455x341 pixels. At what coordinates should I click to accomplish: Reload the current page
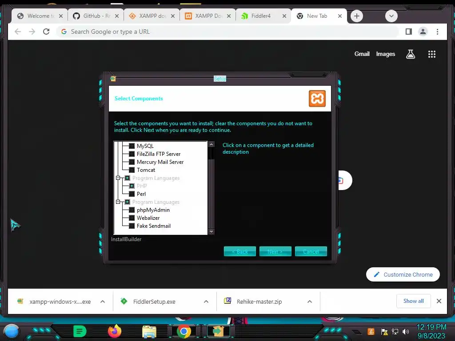click(46, 32)
